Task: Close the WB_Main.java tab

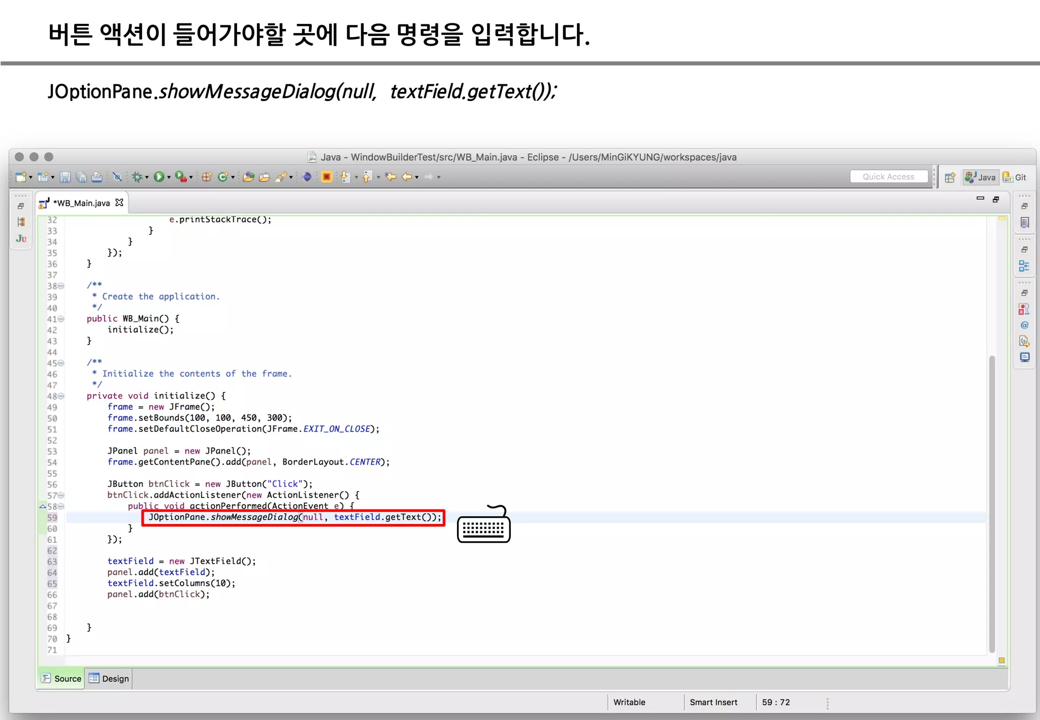Action: 119,203
